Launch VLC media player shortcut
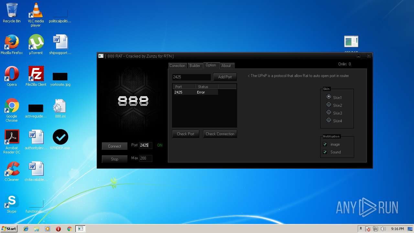Image resolution: width=414 pixels, height=233 pixels. coord(36,15)
